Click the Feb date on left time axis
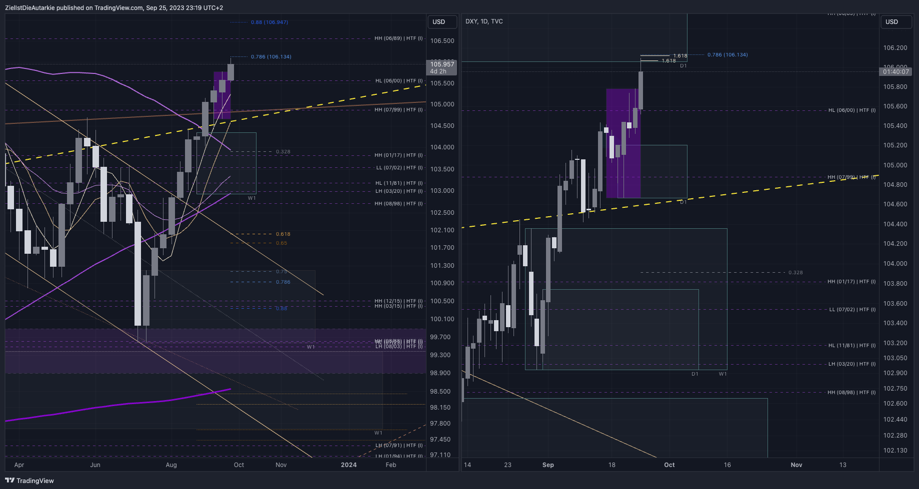Viewport: 919px width, 489px height. tap(391, 465)
